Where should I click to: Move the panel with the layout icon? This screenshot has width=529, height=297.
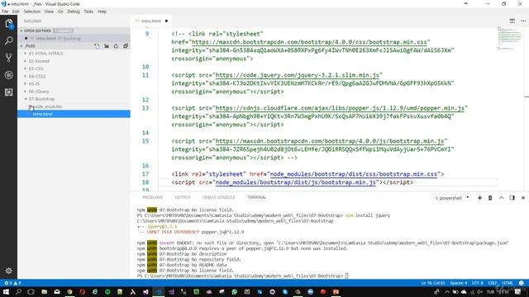[512, 198]
